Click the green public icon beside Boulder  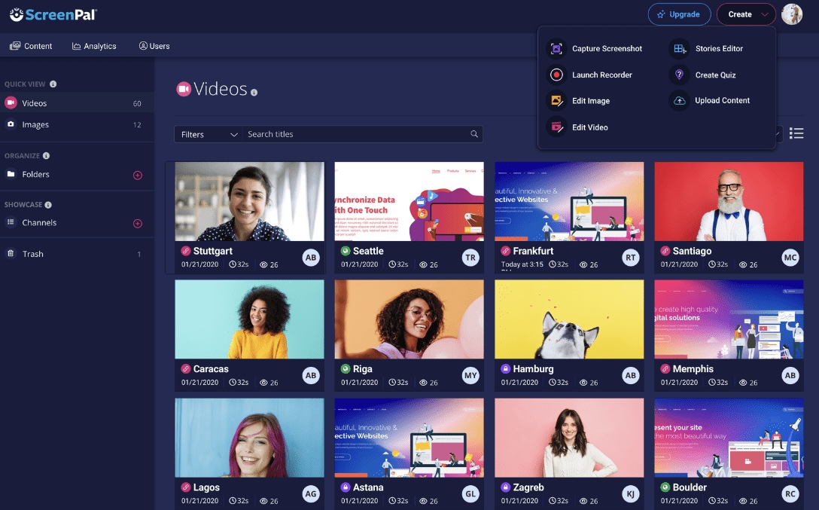pyautogui.click(x=665, y=487)
